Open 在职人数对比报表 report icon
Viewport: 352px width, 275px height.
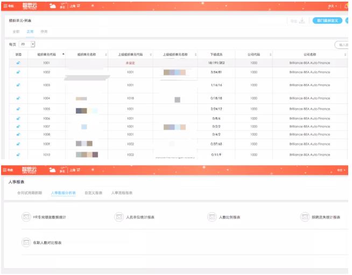tap(26, 243)
